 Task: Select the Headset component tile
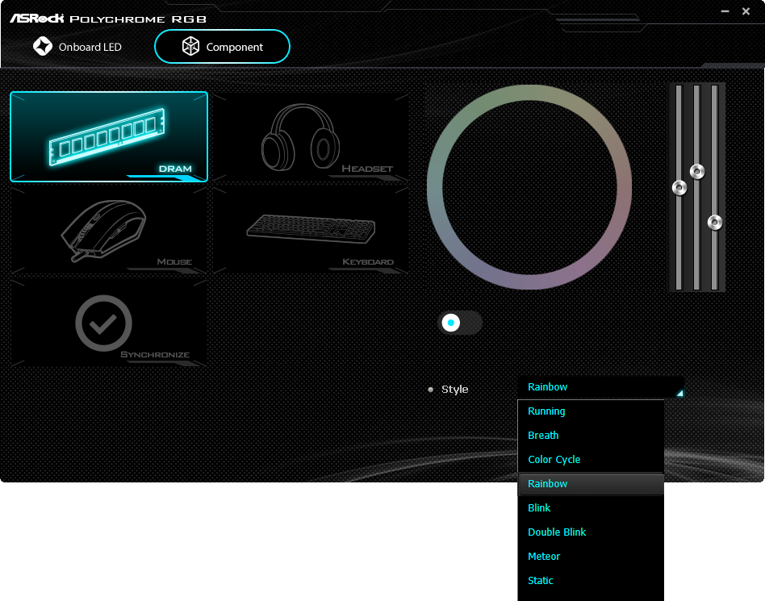point(311,137)
